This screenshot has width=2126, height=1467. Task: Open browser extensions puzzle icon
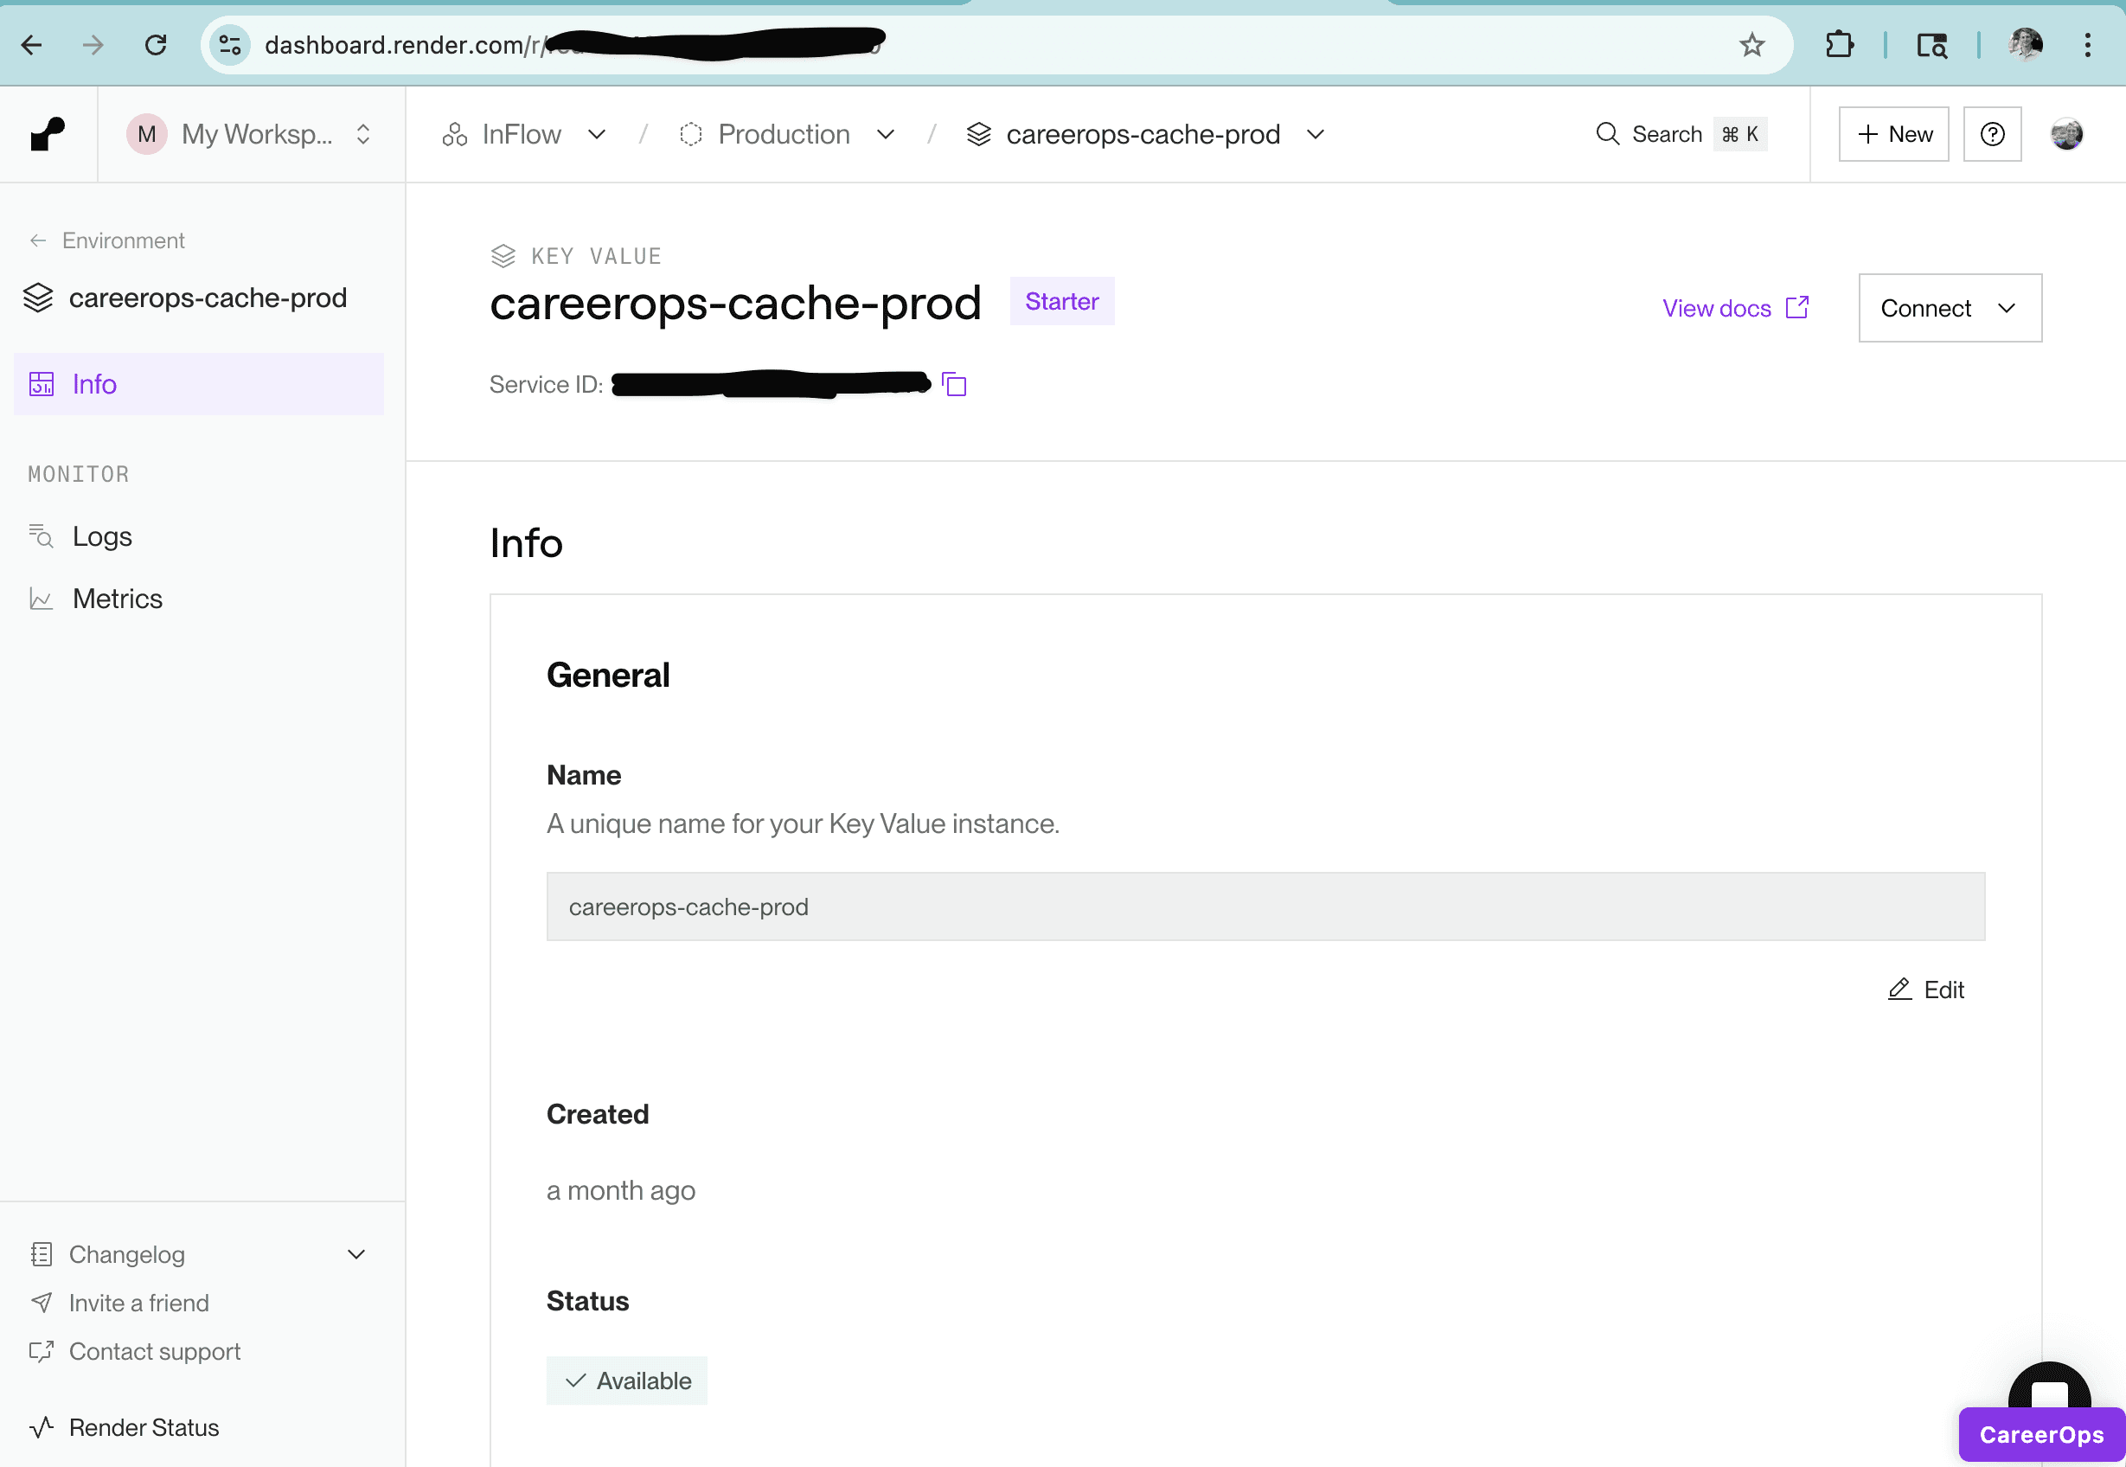[1839, 45]
